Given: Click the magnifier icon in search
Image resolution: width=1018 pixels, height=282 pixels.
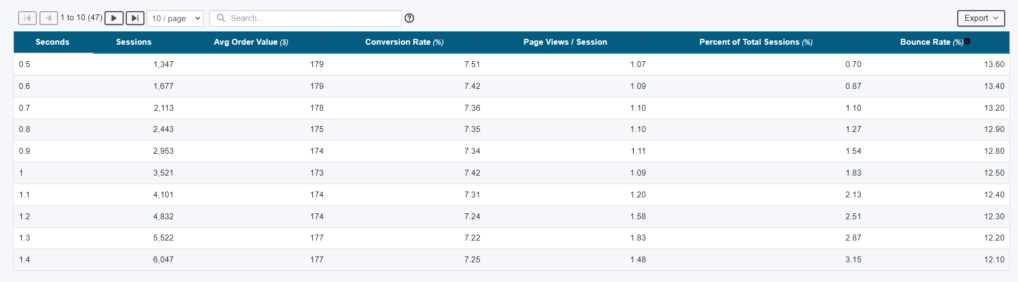Looking at the screenshot, I should point(221,18).
